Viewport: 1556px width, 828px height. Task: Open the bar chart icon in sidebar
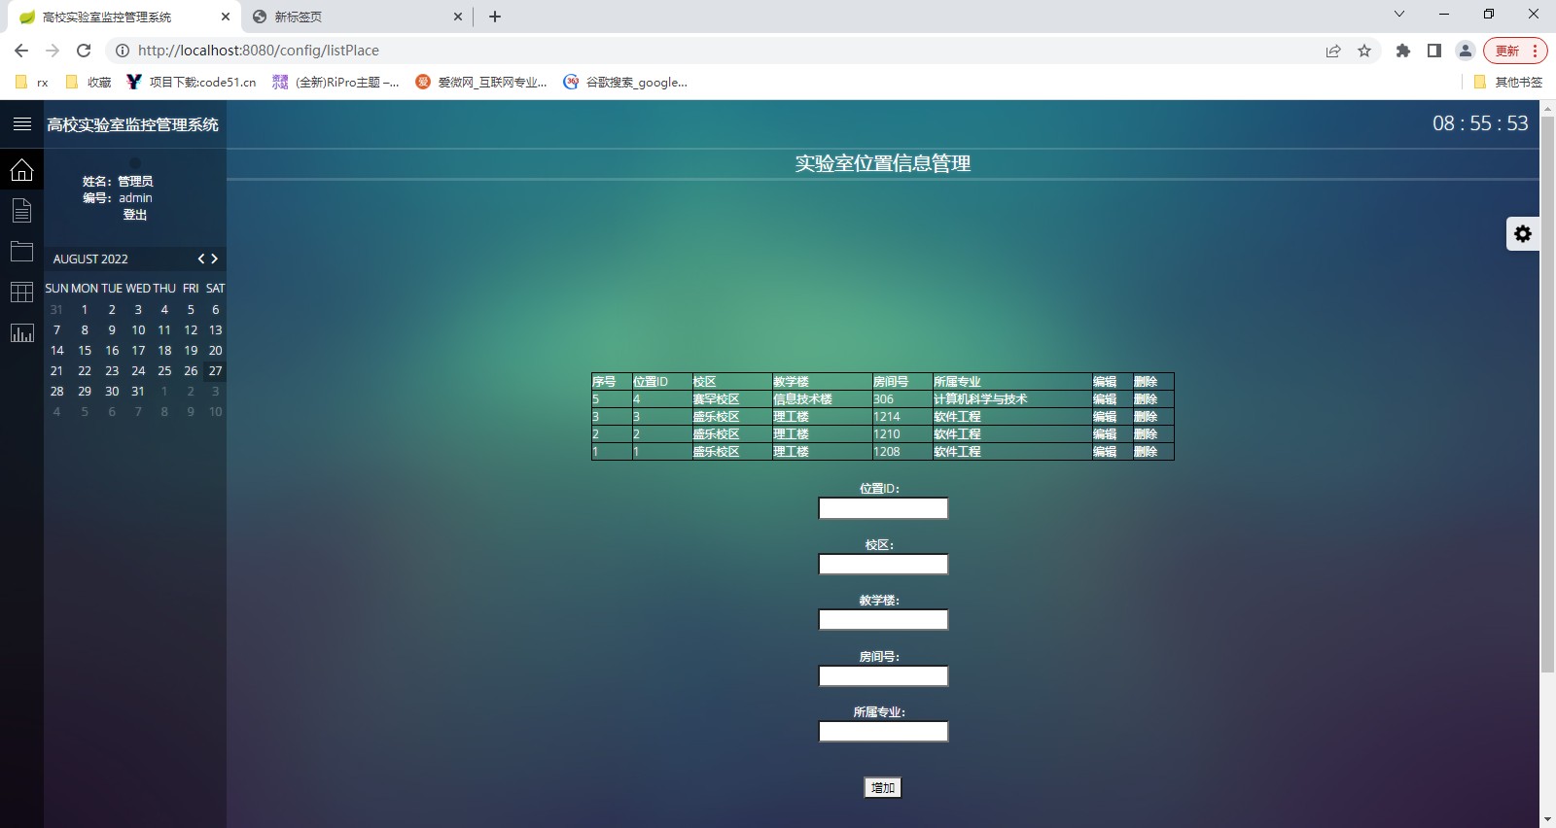21,332
